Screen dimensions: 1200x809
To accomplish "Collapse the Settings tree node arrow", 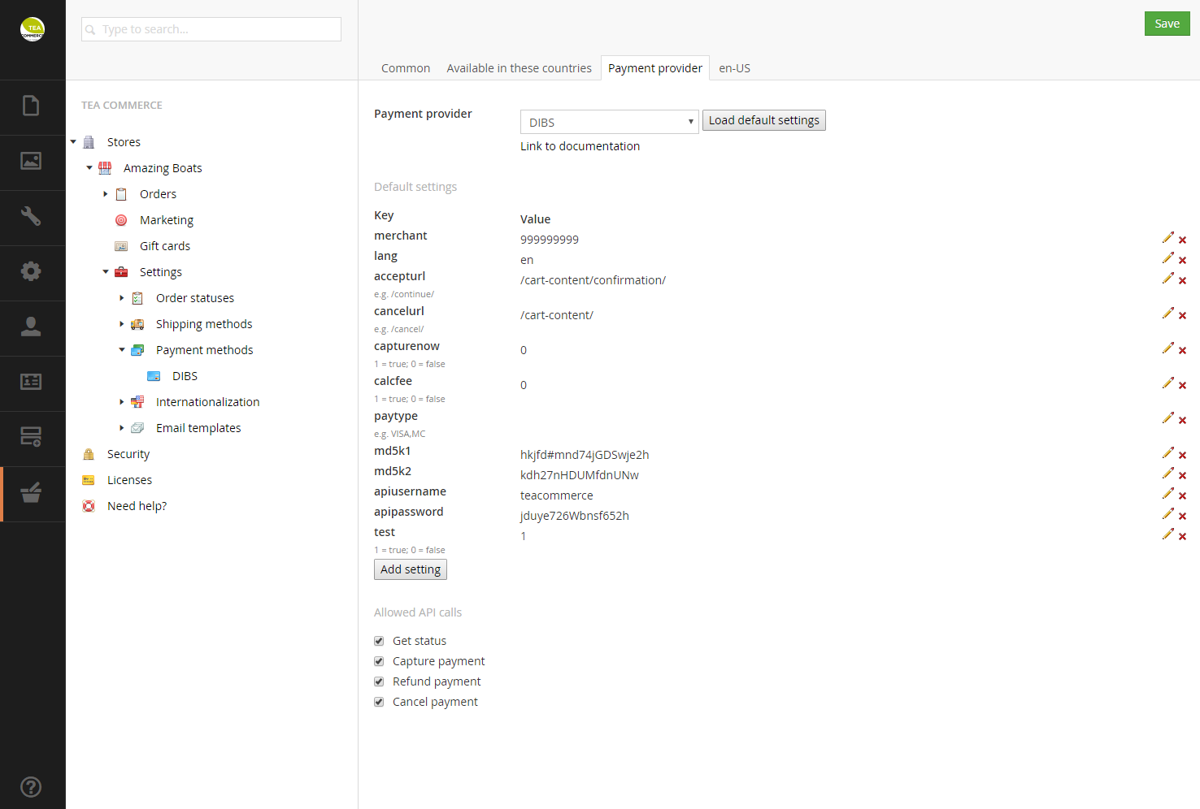I will pyautogui.click(x=106, y=272).
